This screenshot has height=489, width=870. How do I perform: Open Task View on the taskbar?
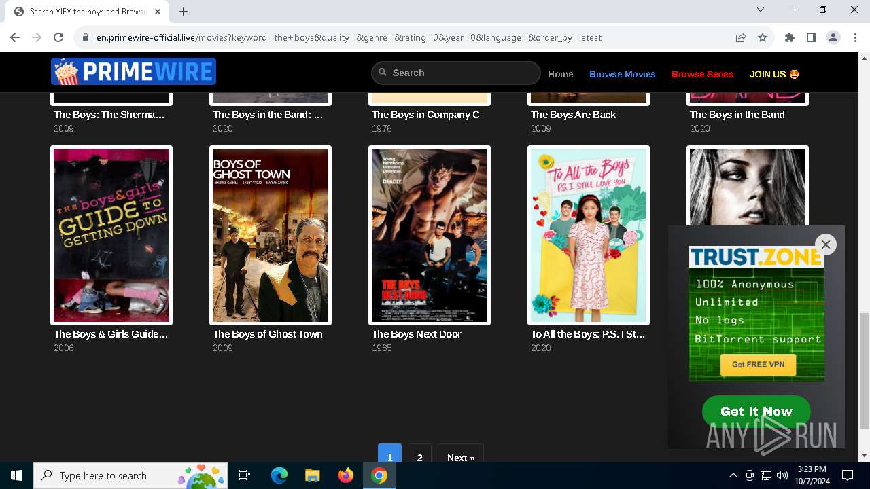[245, 475]
